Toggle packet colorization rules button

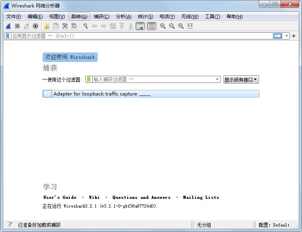(151, 26)
